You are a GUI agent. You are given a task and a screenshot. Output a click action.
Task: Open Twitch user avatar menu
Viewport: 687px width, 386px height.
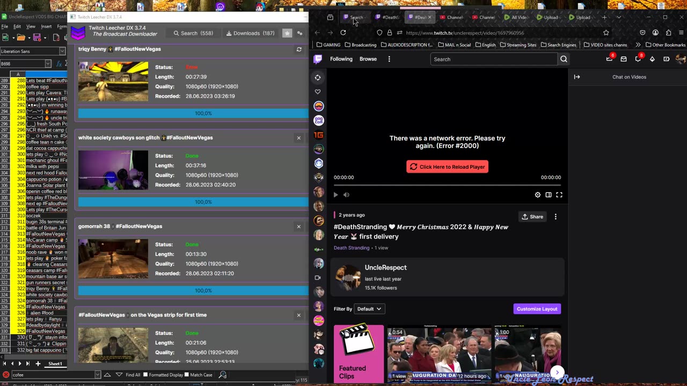(681, 59)
